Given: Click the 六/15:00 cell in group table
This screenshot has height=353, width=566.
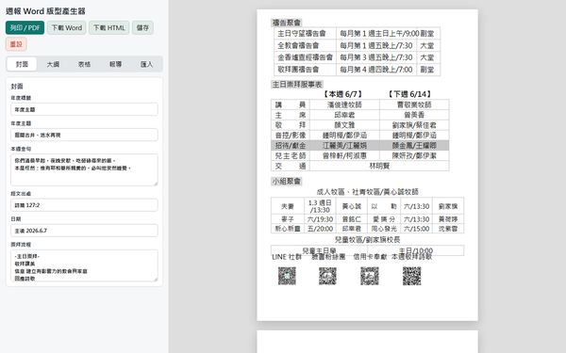Looking at the screenshot, I should pos(416,229).
